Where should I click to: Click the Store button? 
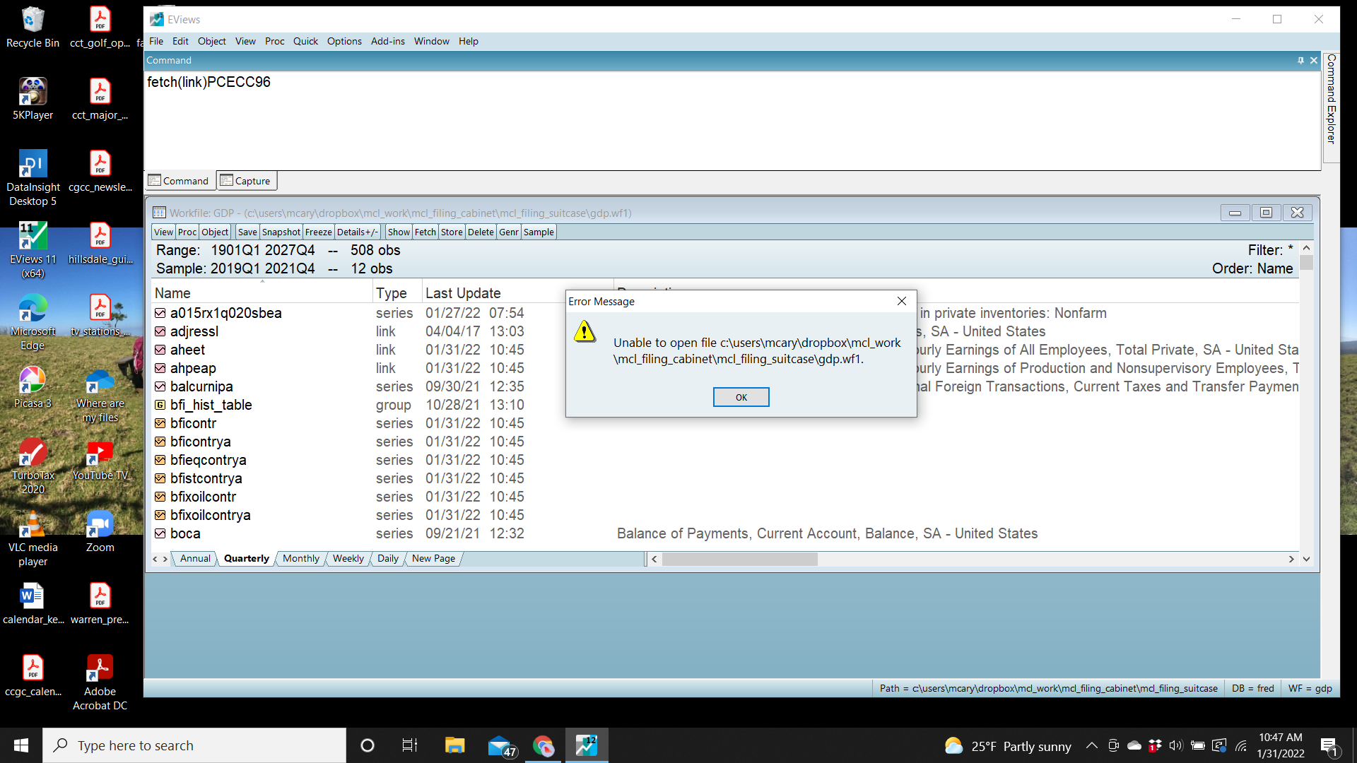(x=452, y=232)
